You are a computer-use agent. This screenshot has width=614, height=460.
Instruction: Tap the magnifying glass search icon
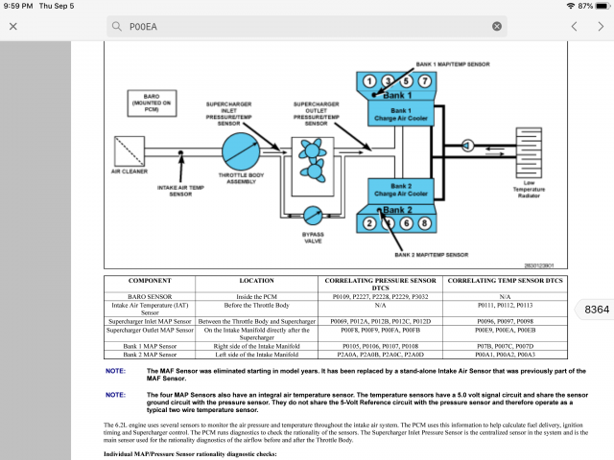117,27
